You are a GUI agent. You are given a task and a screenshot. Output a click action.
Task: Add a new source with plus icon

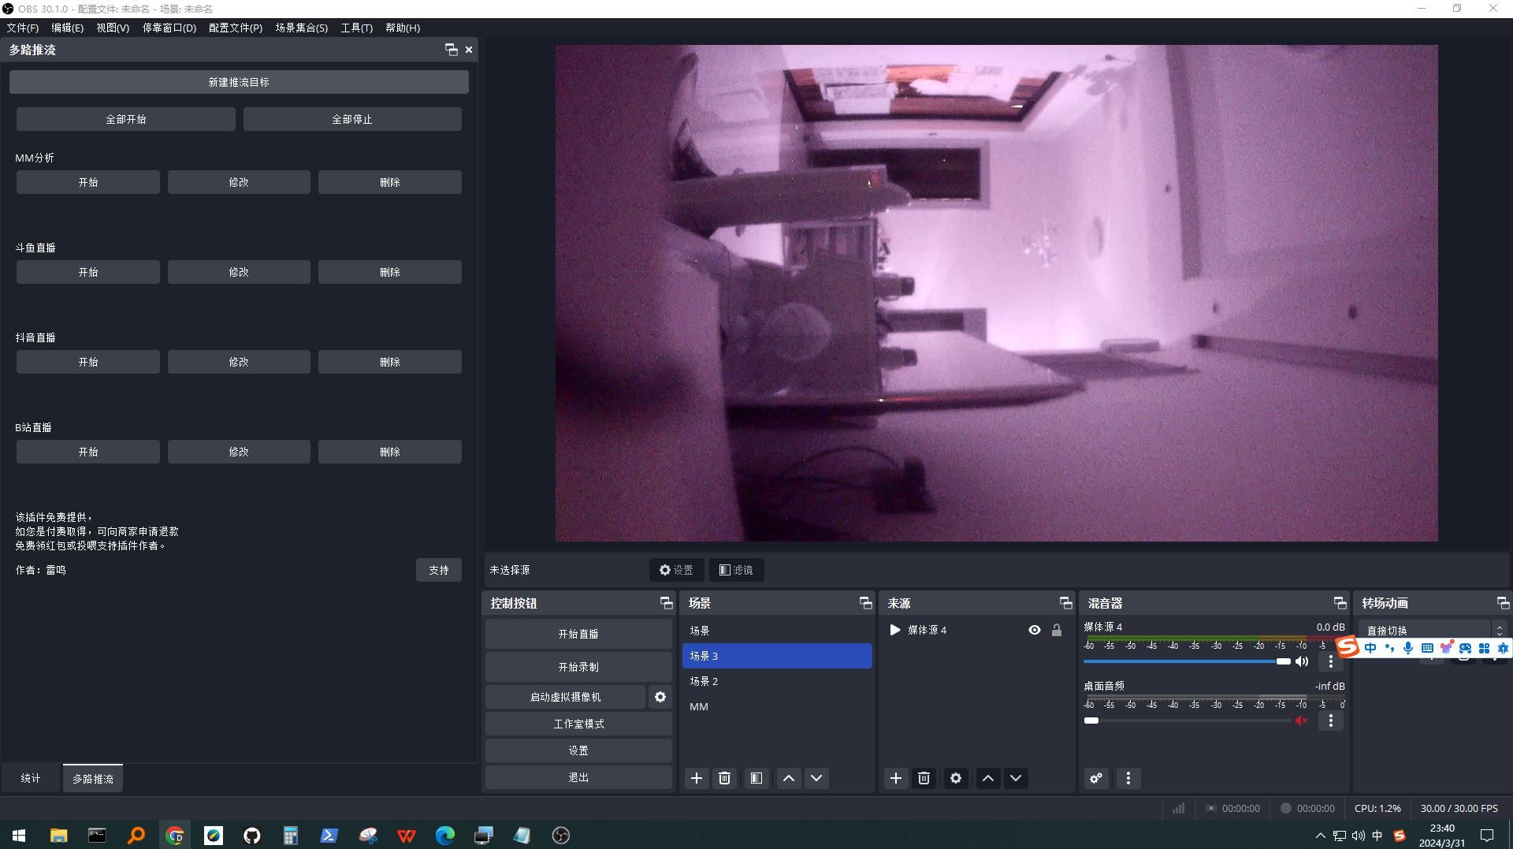(x=896, y=778)
